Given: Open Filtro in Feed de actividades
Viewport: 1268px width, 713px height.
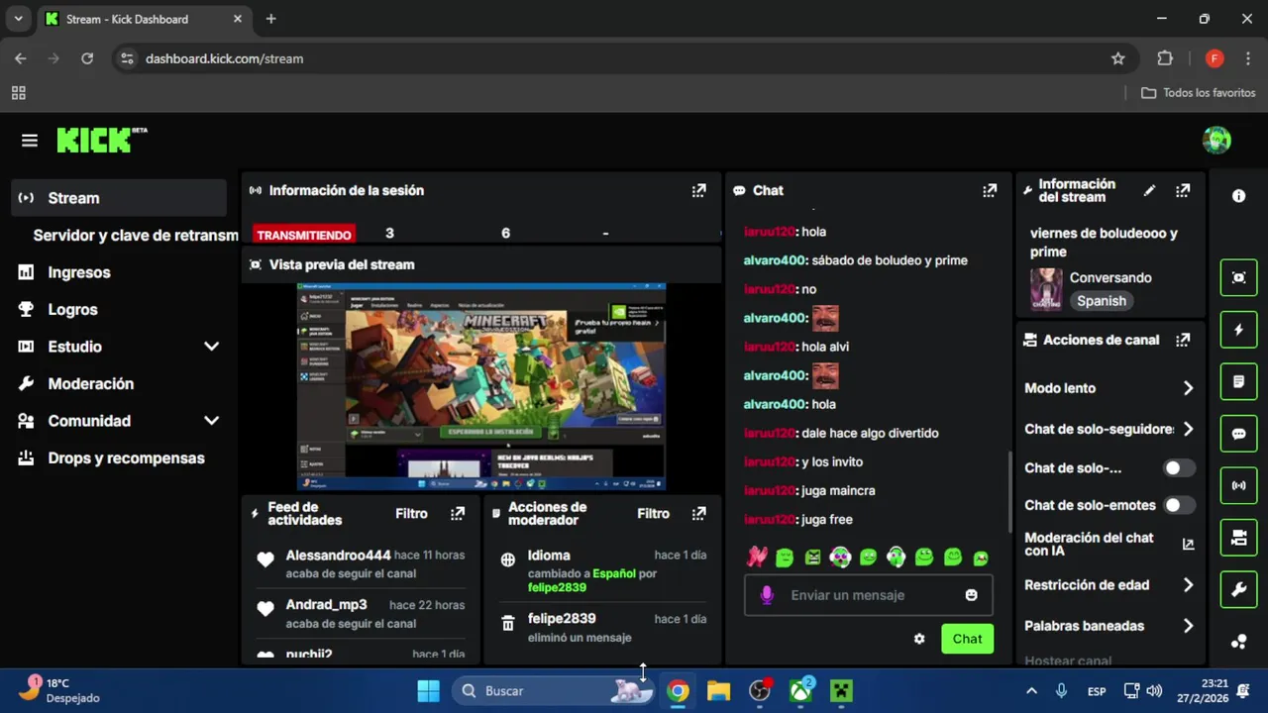Looking at the screenshot, I should (x=411, y=513).
